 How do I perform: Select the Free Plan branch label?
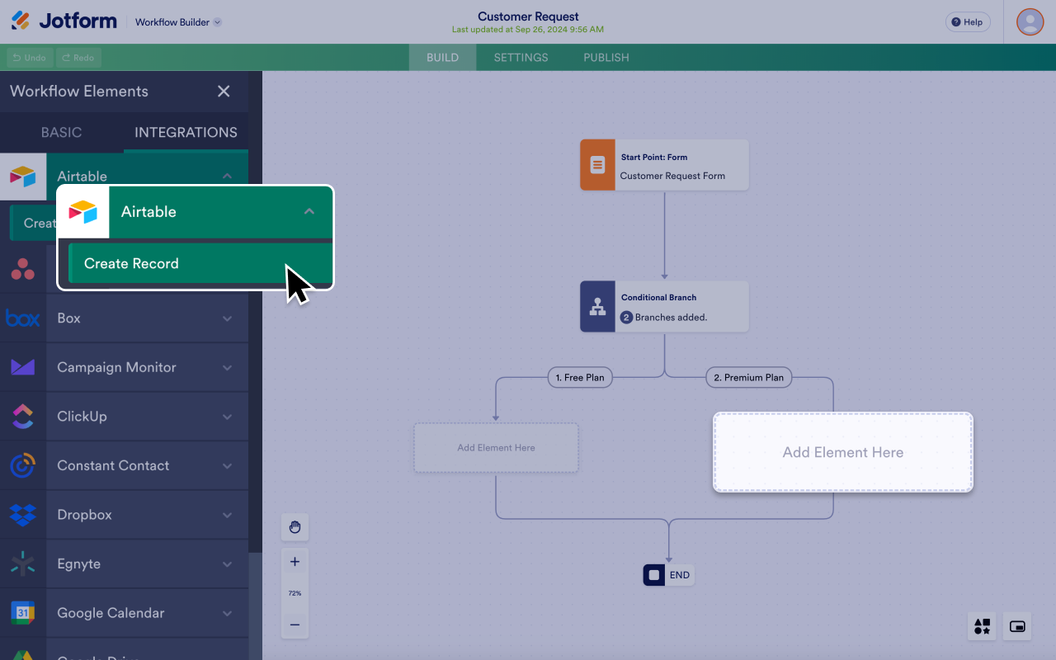click(x=580, y=377)
